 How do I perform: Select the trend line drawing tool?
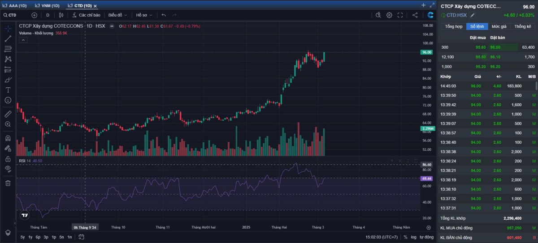click(x=8, y=38)
